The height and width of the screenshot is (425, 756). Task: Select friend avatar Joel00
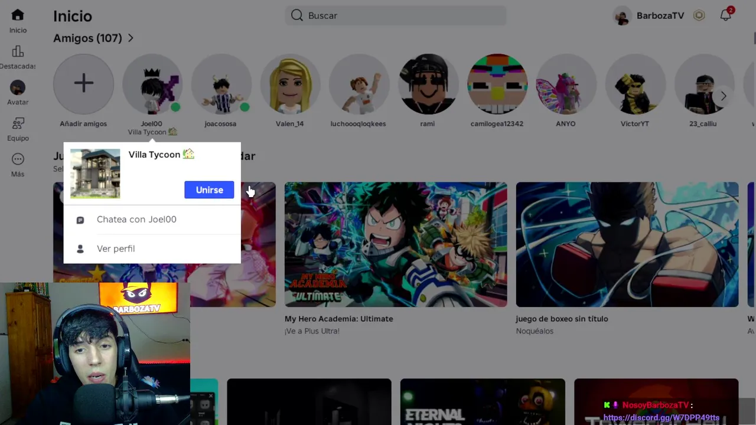click(x=152, y=84)
